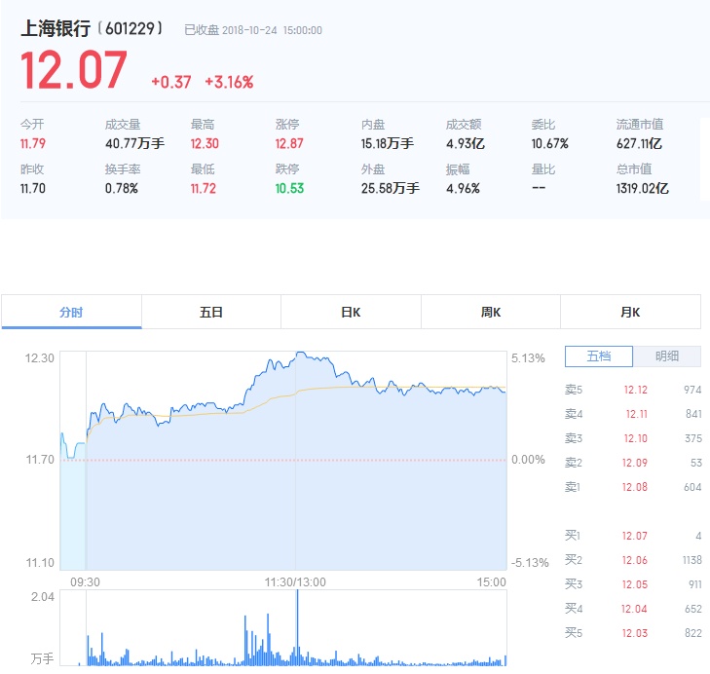Click the 总市值 value 1319.02亿
The height and width of the screenshot is (674, 710).
tap(642, 188)
